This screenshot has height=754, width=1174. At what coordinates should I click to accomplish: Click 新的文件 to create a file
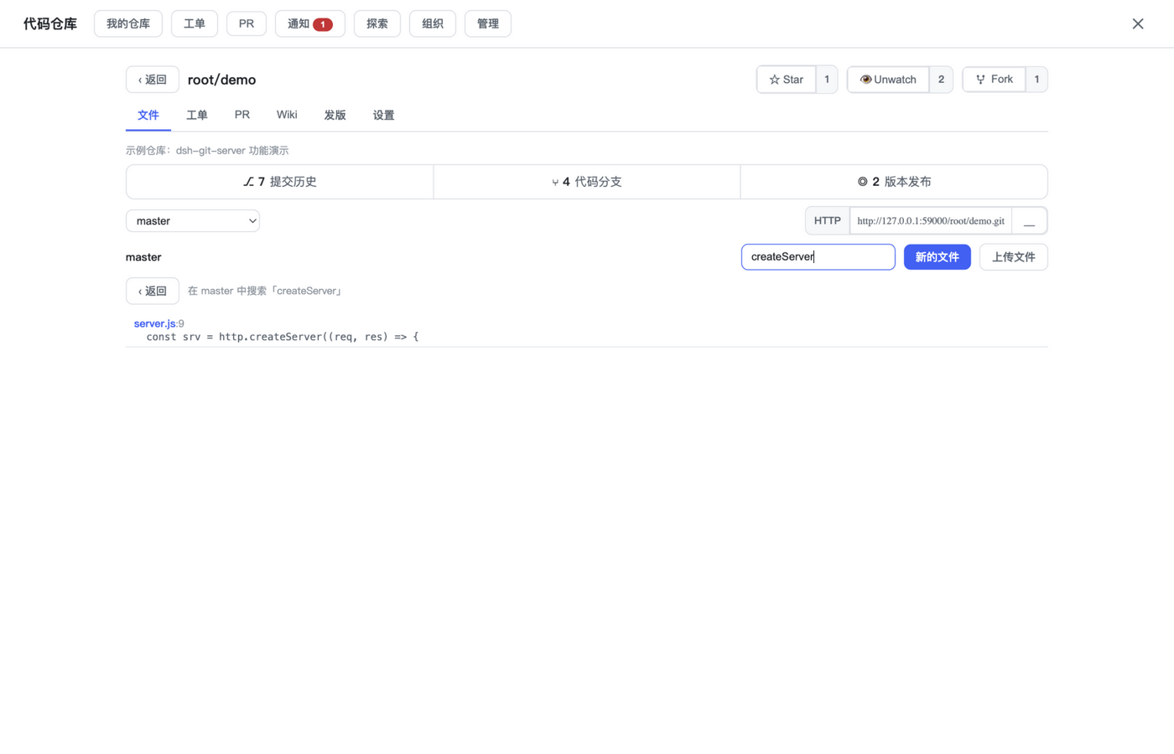[938, 257]
